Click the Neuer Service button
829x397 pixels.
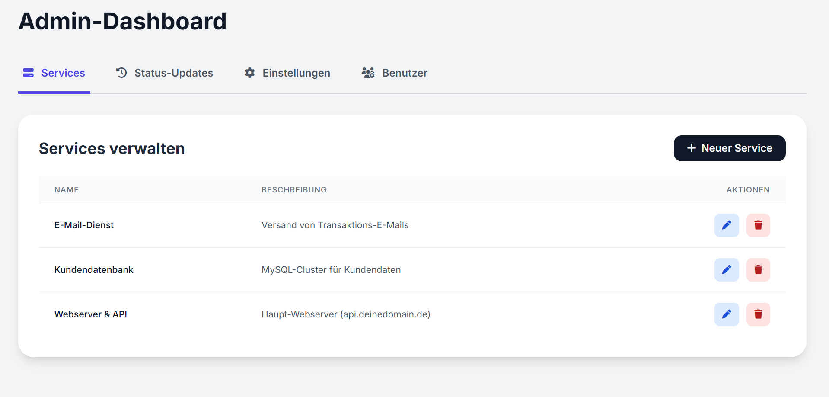coord(730,148)
